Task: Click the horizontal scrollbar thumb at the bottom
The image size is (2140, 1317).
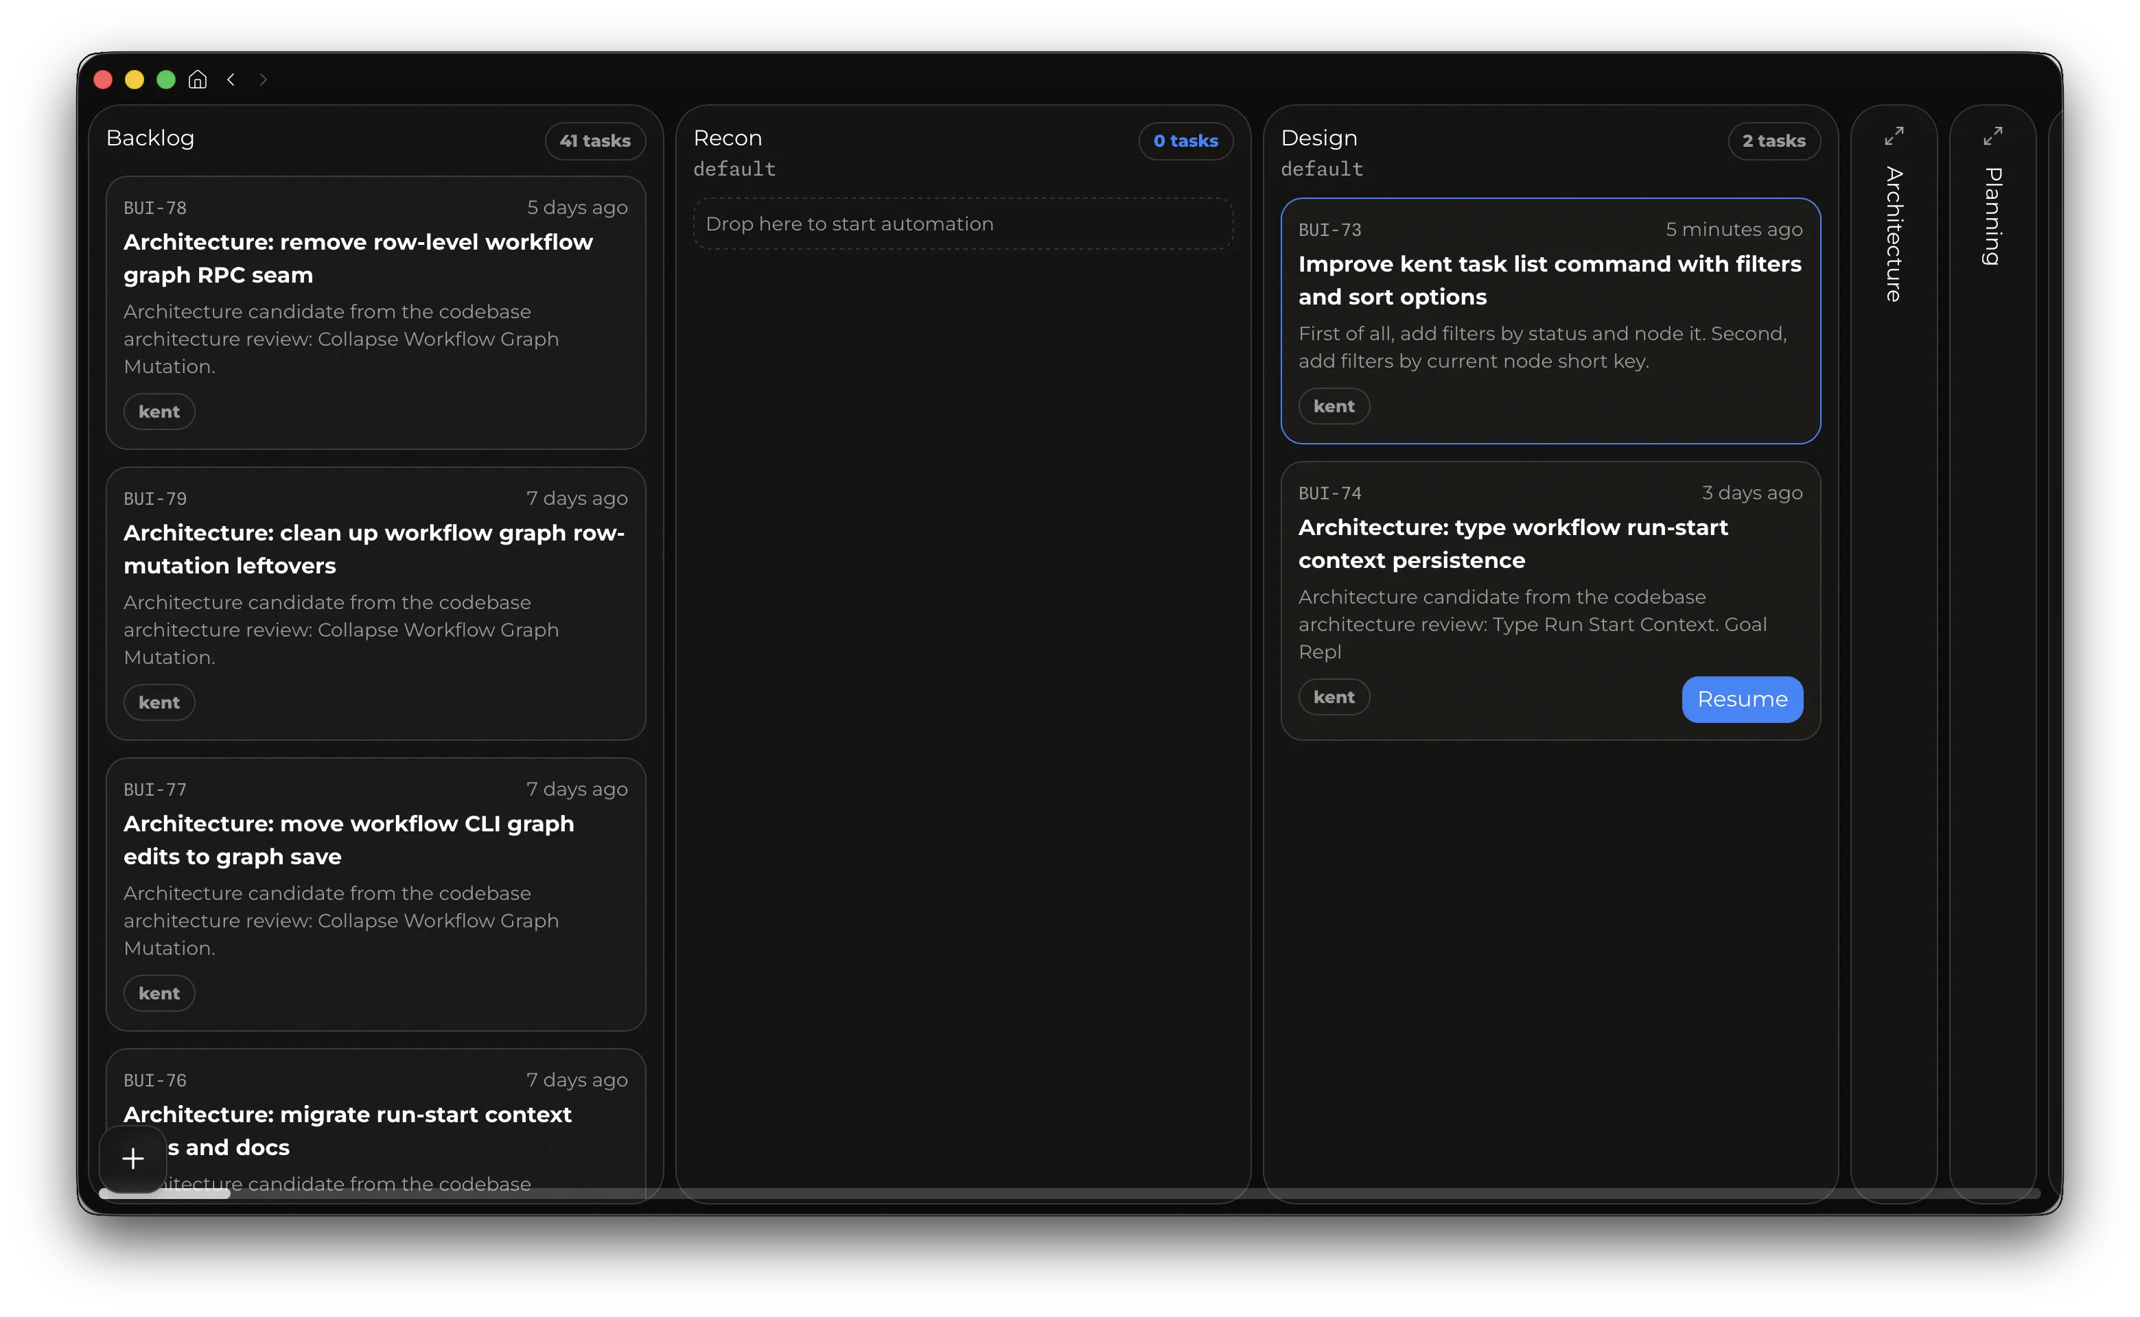Action: click(165, 1194)
